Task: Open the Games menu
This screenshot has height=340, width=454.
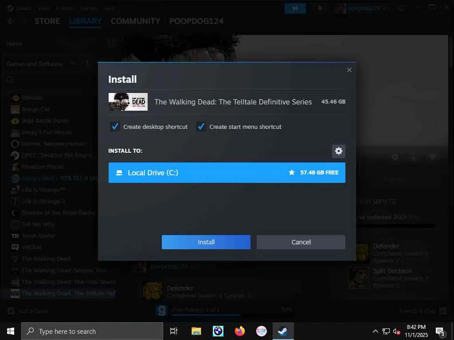Action: 89,8
